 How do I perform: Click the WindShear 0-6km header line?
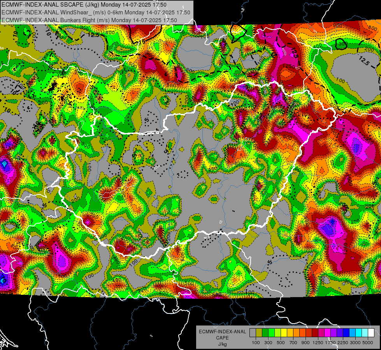pos(96,12)
